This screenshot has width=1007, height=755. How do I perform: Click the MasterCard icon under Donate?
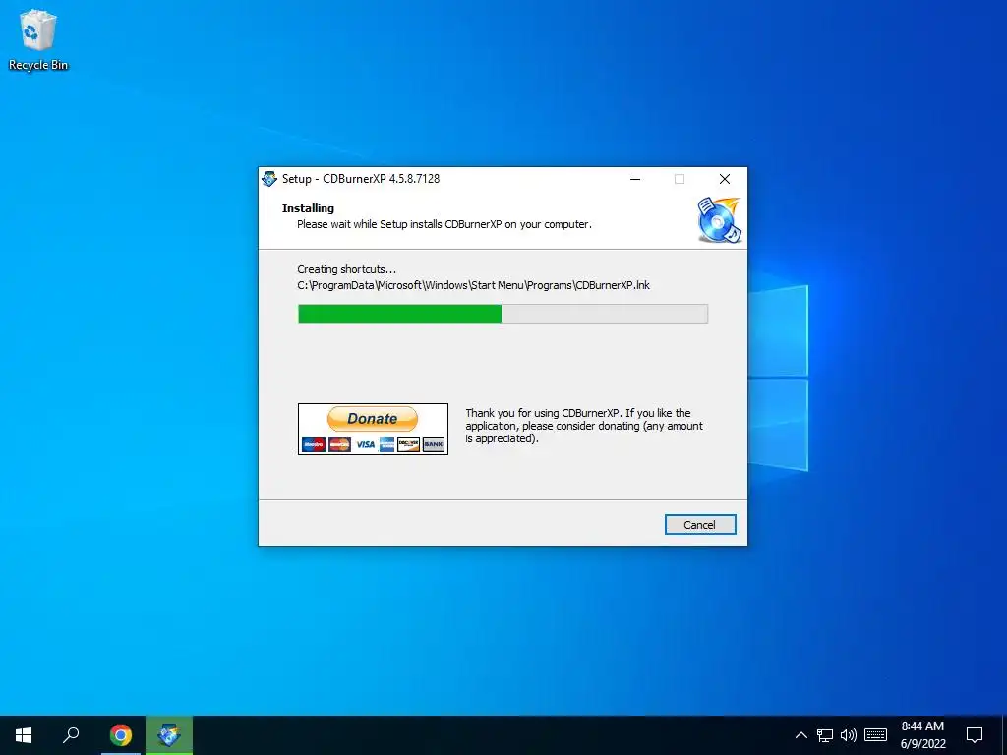pyautogui.click(x=339, y=444)
